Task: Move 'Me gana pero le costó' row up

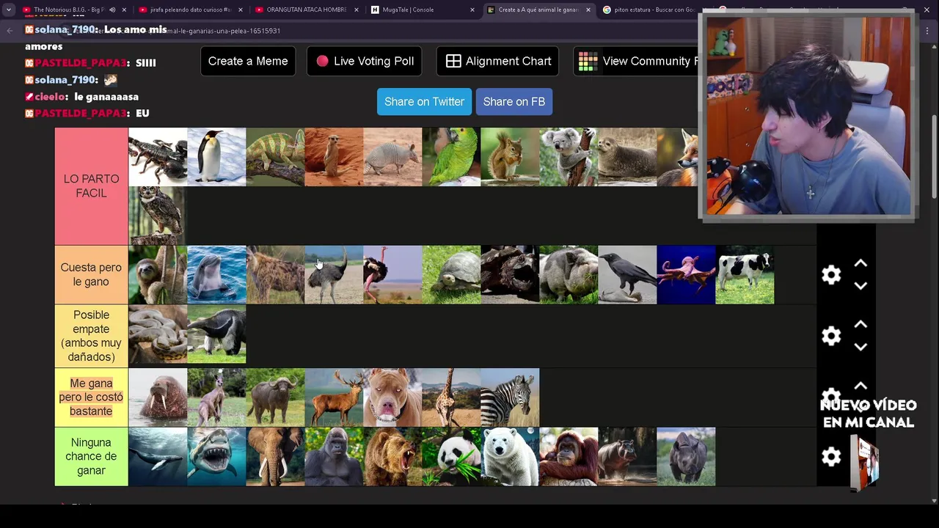Action: point(861,386)
